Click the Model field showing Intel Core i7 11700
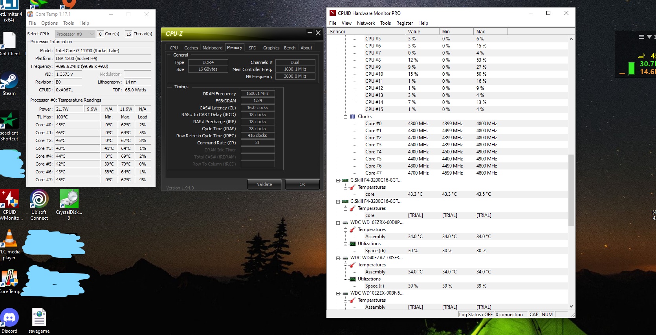Image resolution: width=656 pixels, height=335 pixels. click(x=103, y=51)
